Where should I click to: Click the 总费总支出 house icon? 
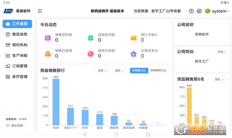133,54
